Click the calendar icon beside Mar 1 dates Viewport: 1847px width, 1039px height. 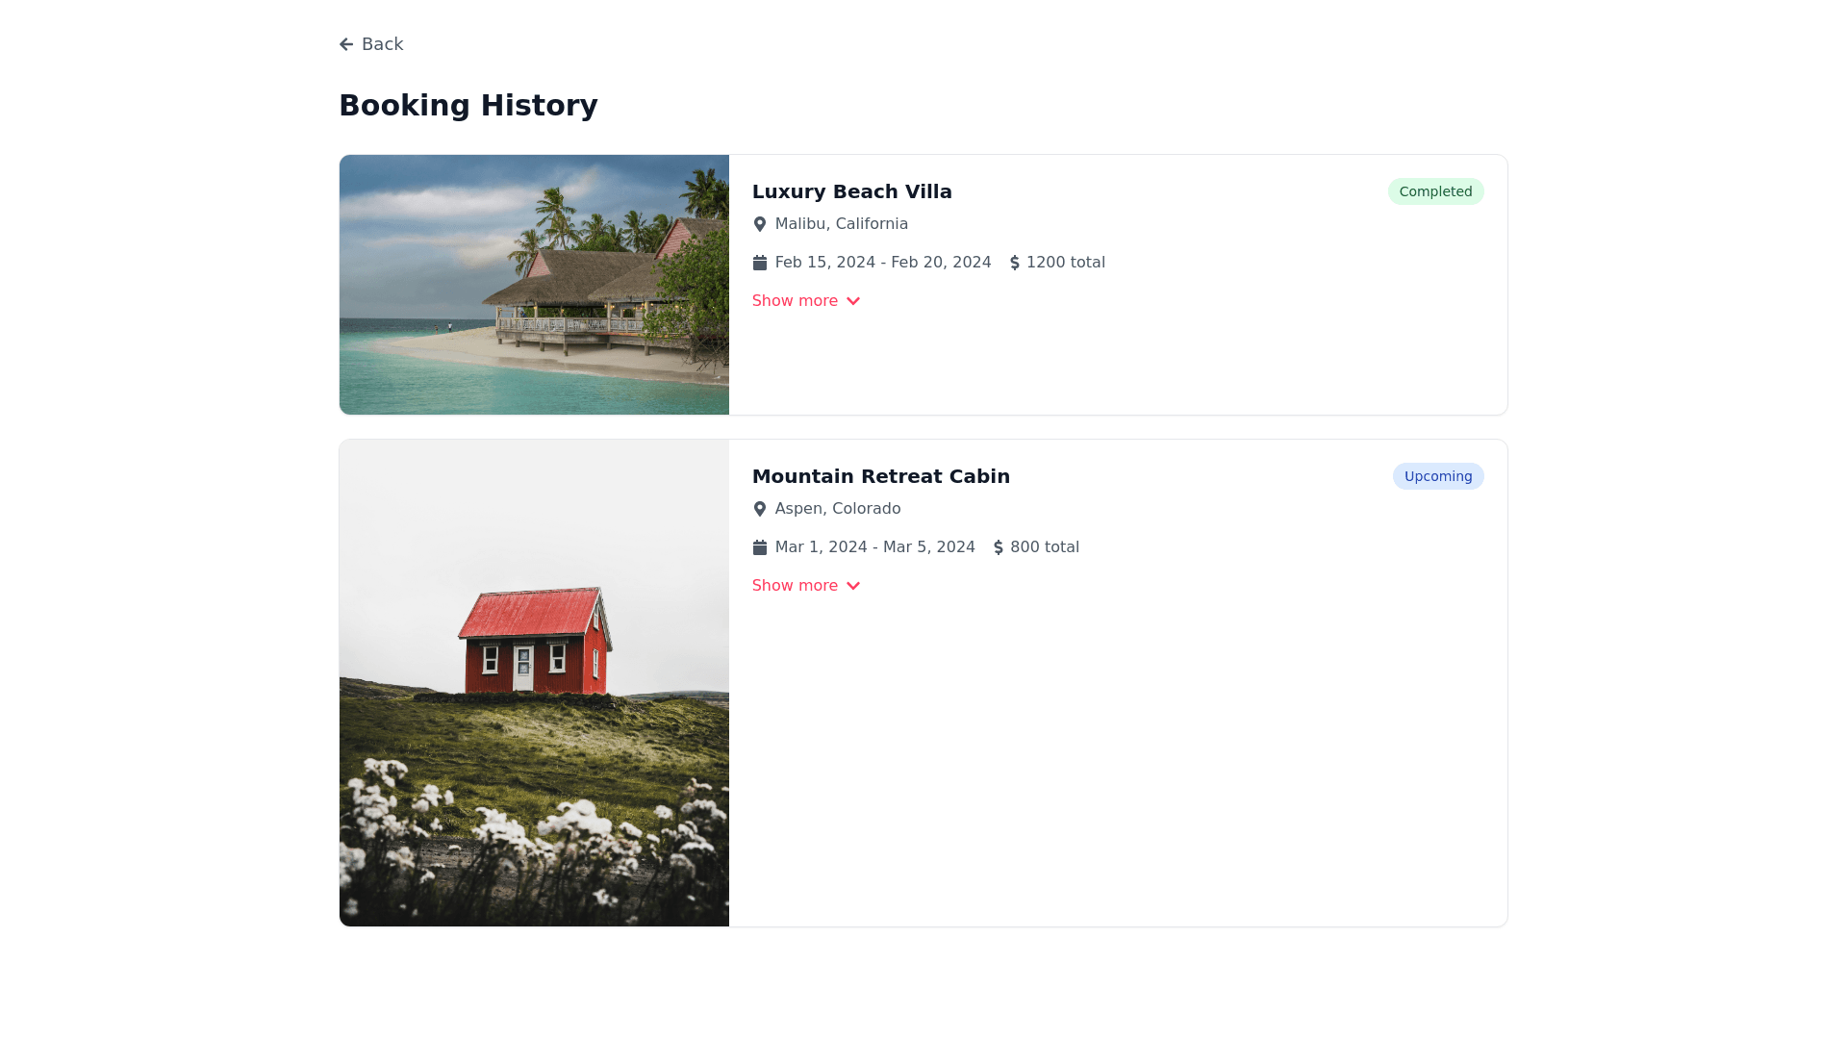pos(760,547)
